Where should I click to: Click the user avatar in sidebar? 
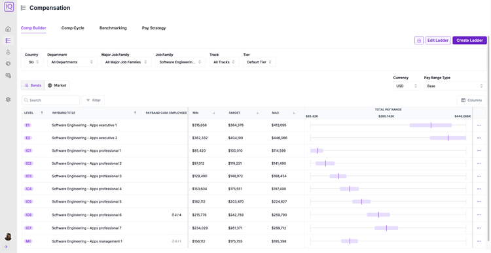tap(8, 237)
